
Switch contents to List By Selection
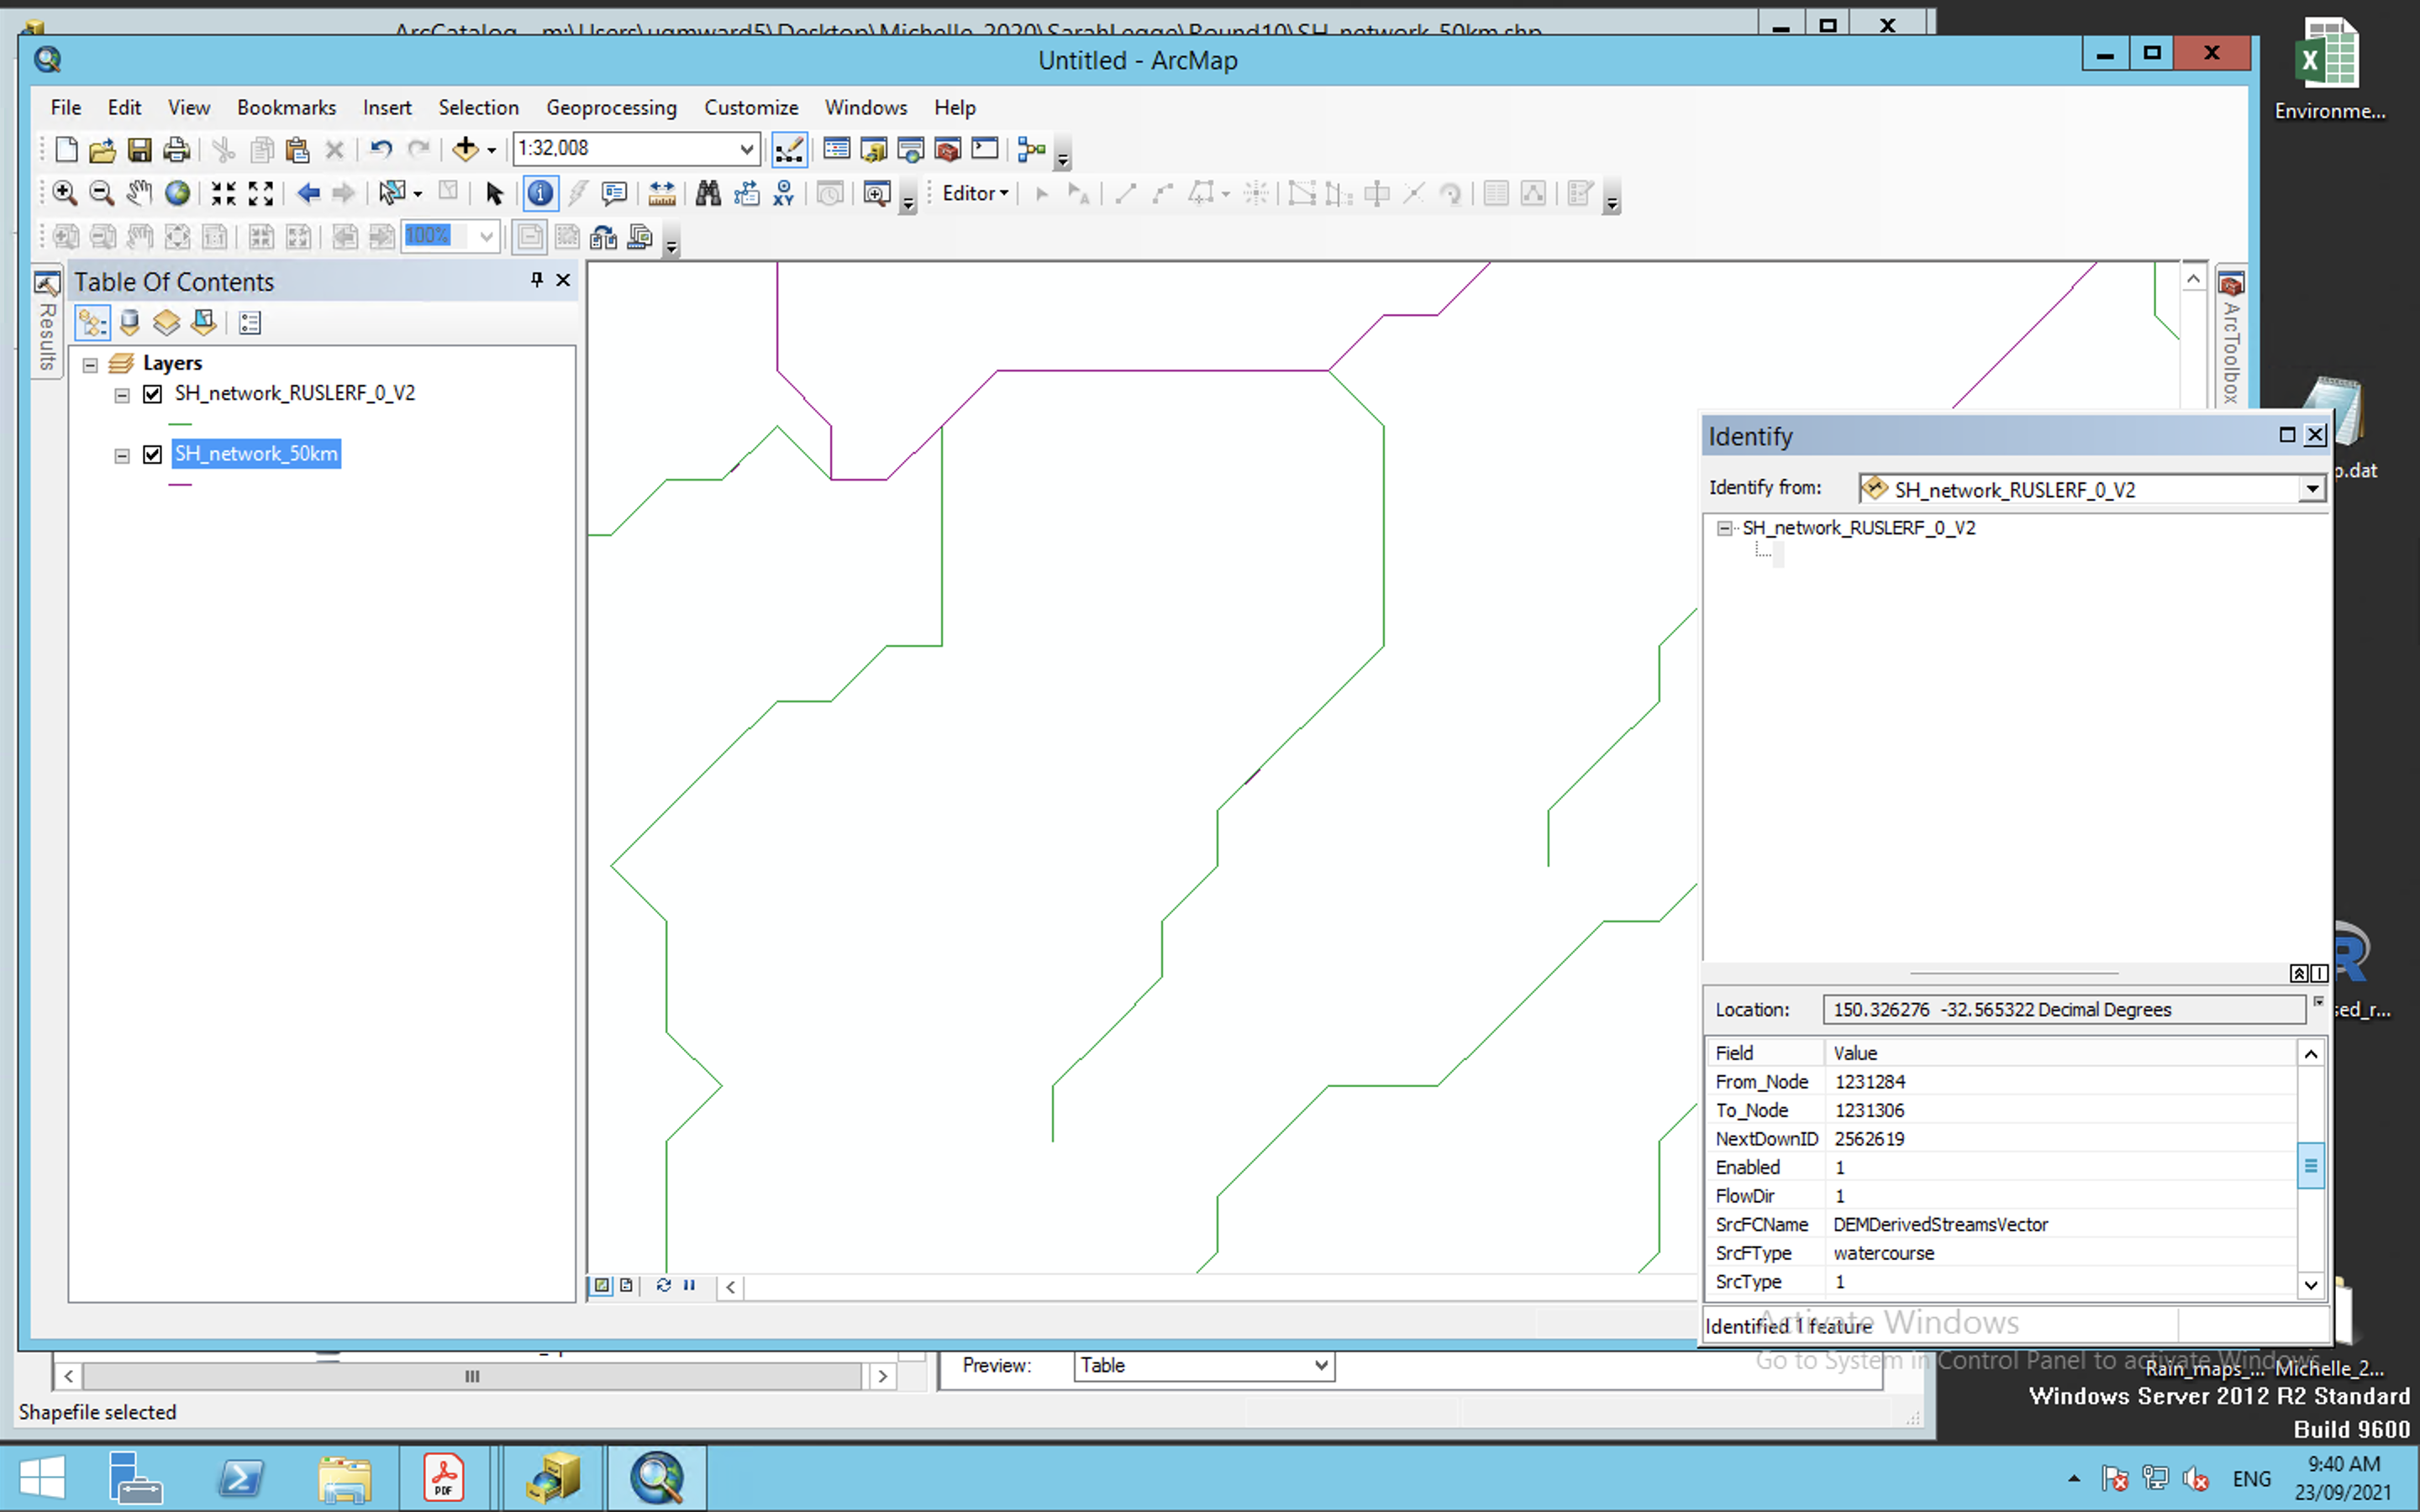[x=203, y=323]
